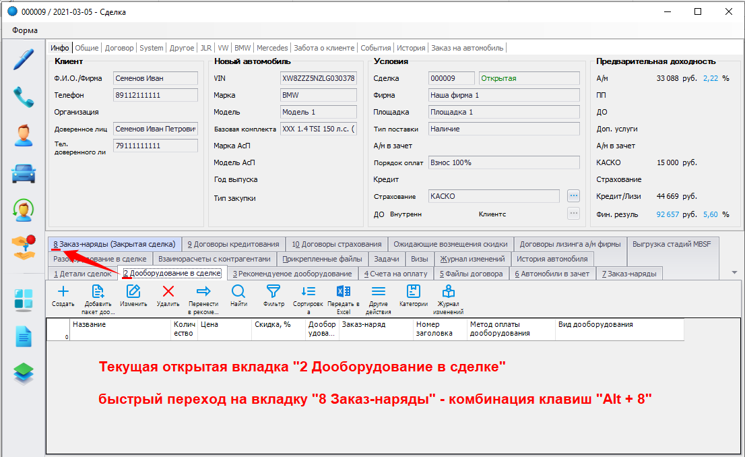Sort by Название column header

click(x=121, y=325)
